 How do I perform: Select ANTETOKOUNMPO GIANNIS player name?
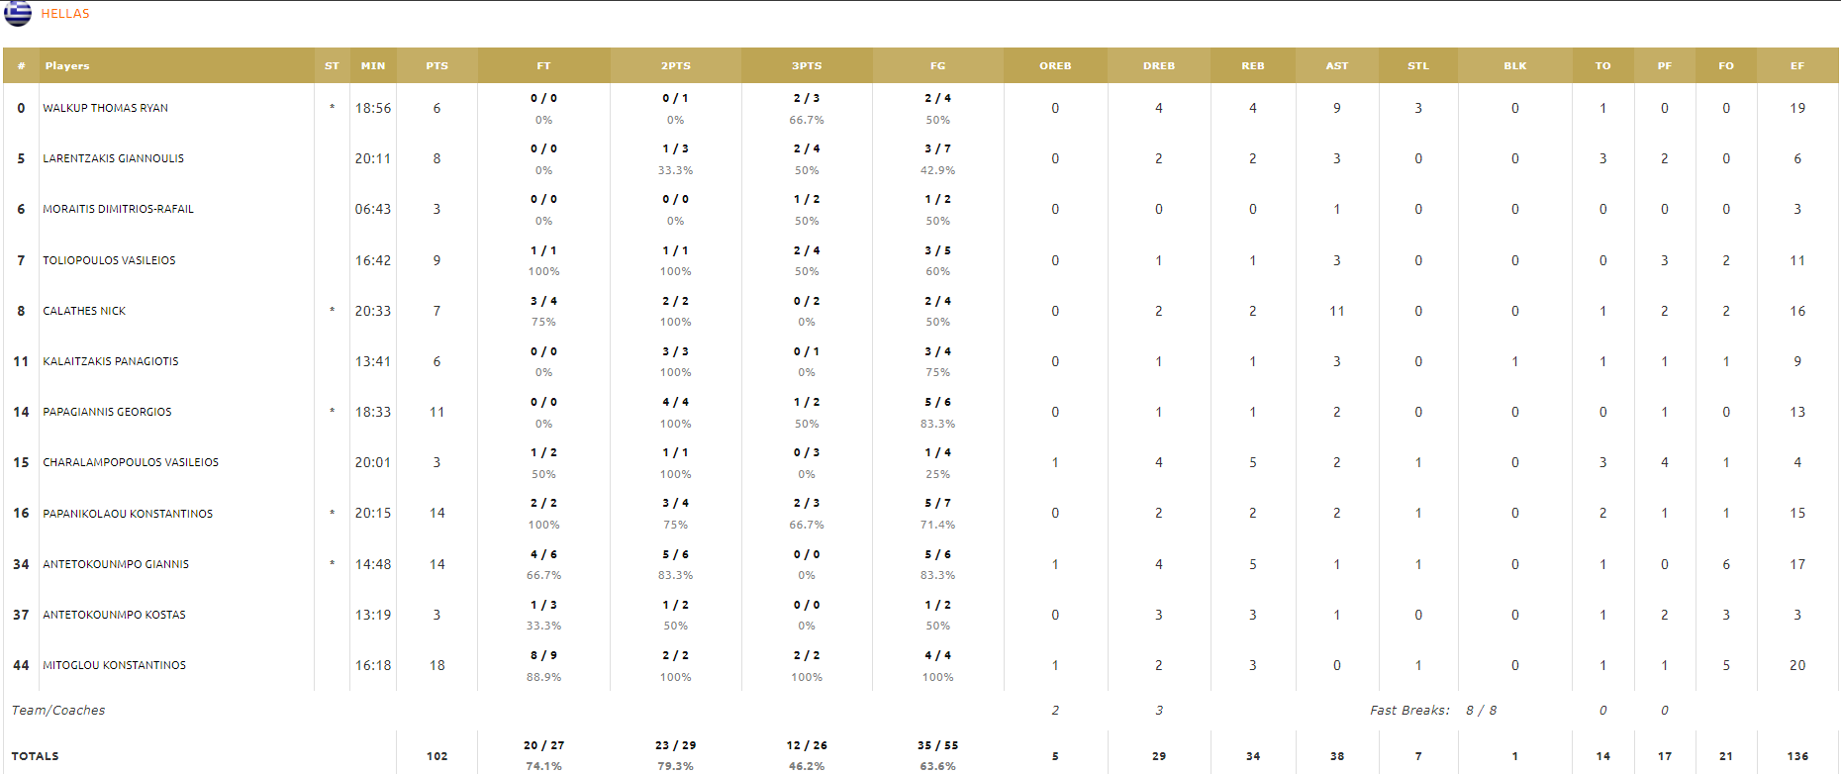(x=116, y=564)
